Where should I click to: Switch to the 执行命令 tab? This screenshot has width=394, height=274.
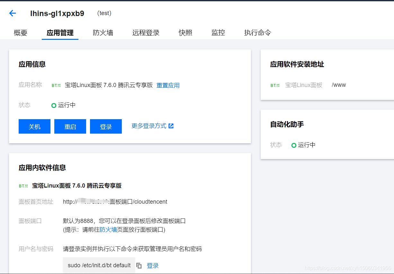258,33
